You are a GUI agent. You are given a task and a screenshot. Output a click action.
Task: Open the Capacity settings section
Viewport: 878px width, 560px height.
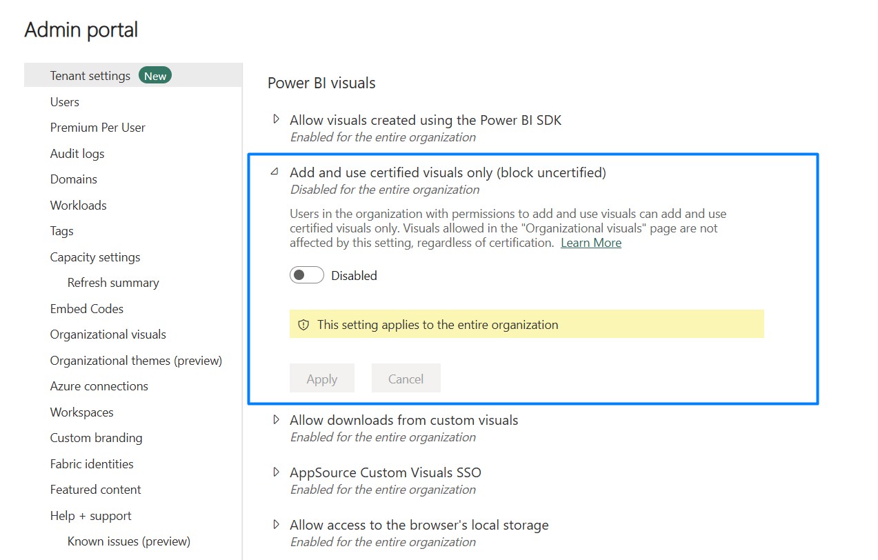95,257
